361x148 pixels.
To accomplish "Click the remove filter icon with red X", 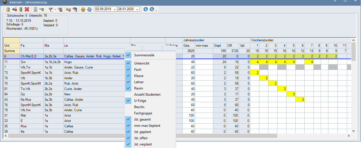I will 60,9.
